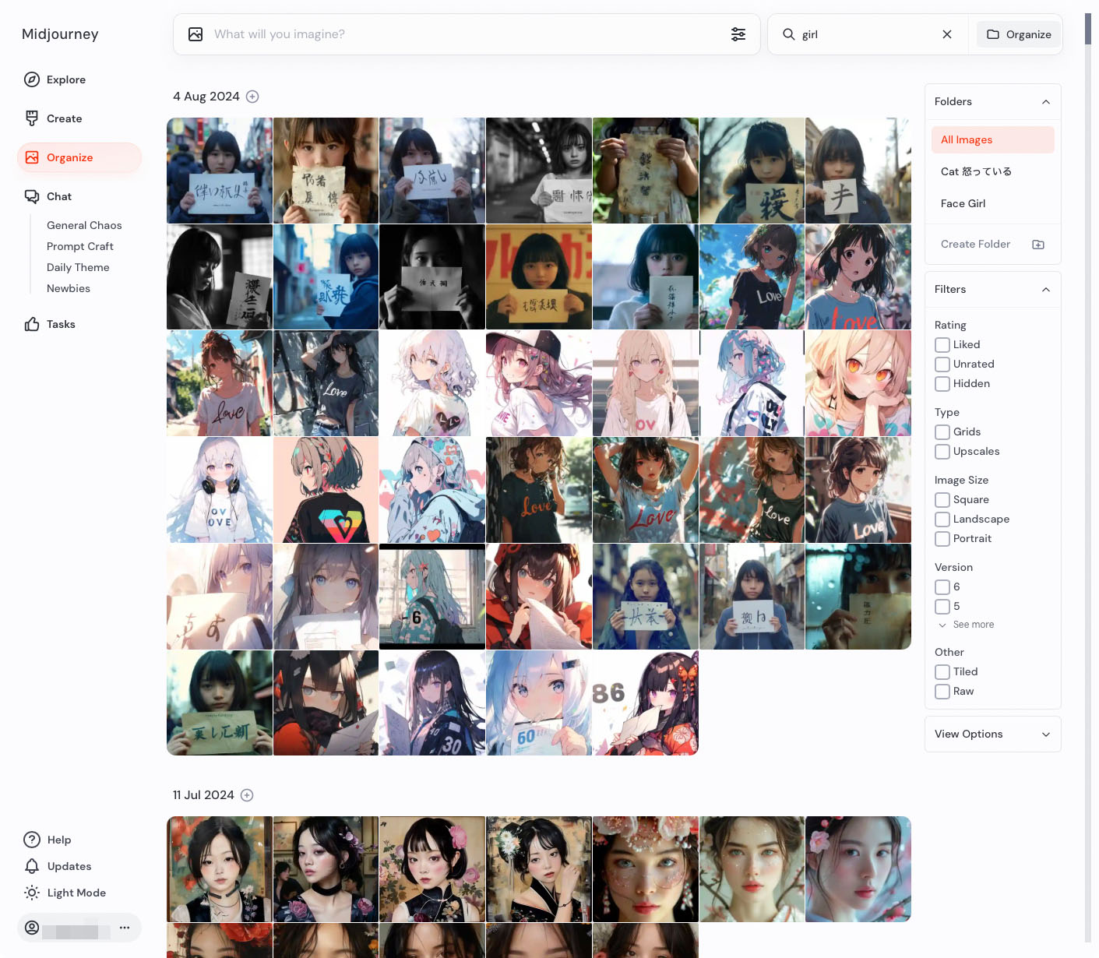This screenshot has height=958, width=1099.
Task: Click the account avatar icon
Action: 32,928
